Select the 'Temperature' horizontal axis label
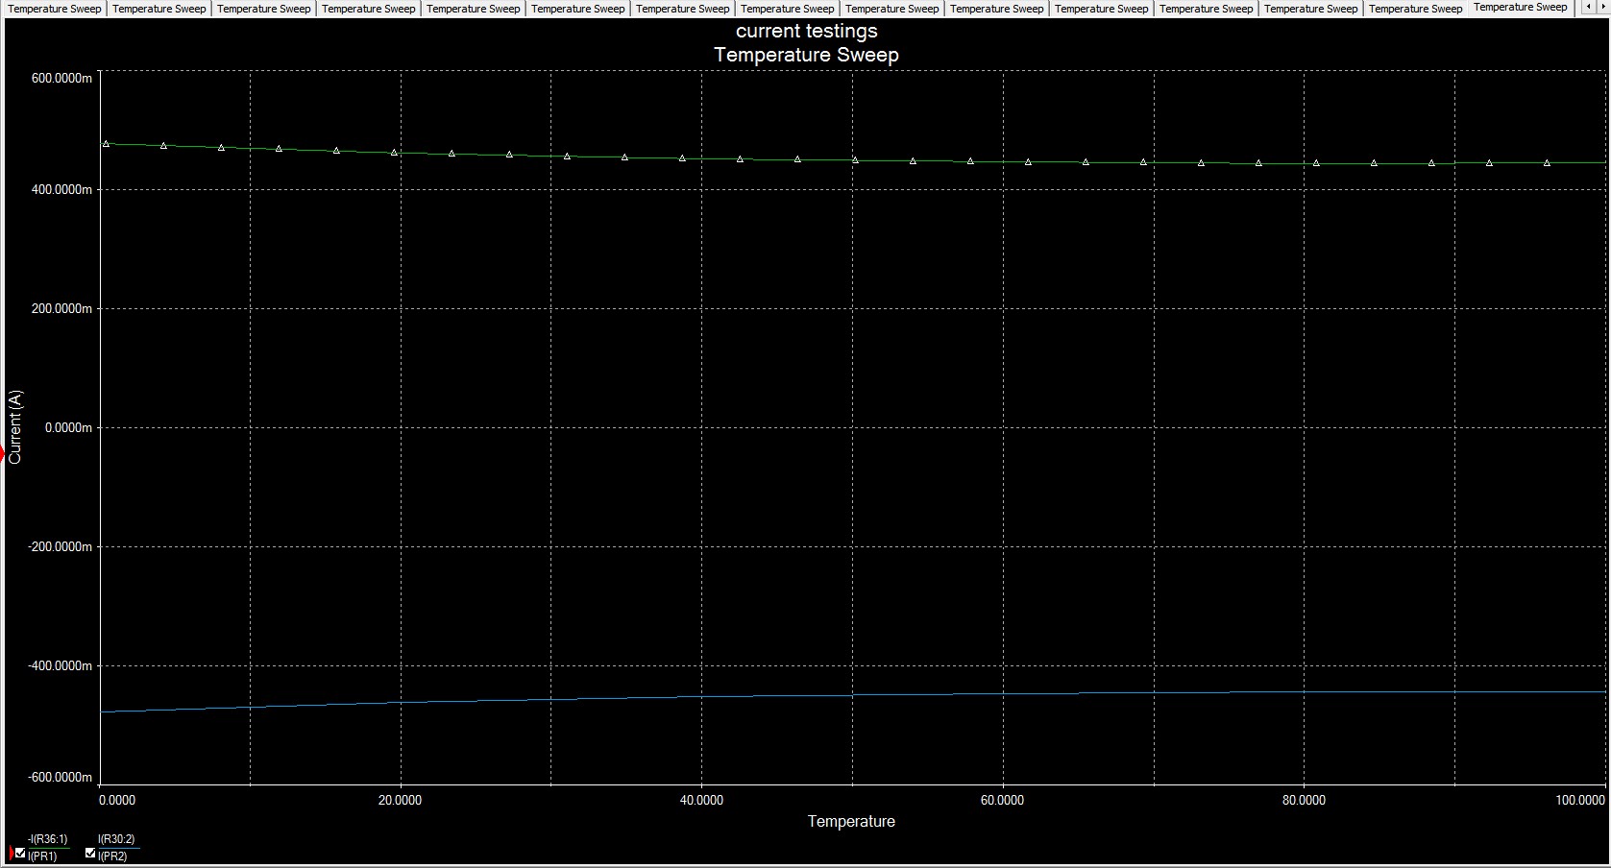 tap(851, 822)
